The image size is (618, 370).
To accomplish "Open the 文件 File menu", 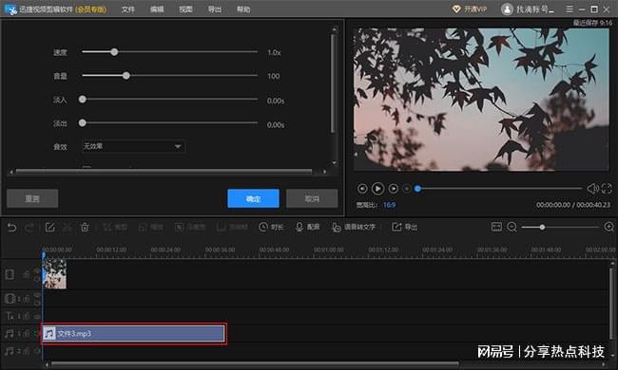I will 128,9.
